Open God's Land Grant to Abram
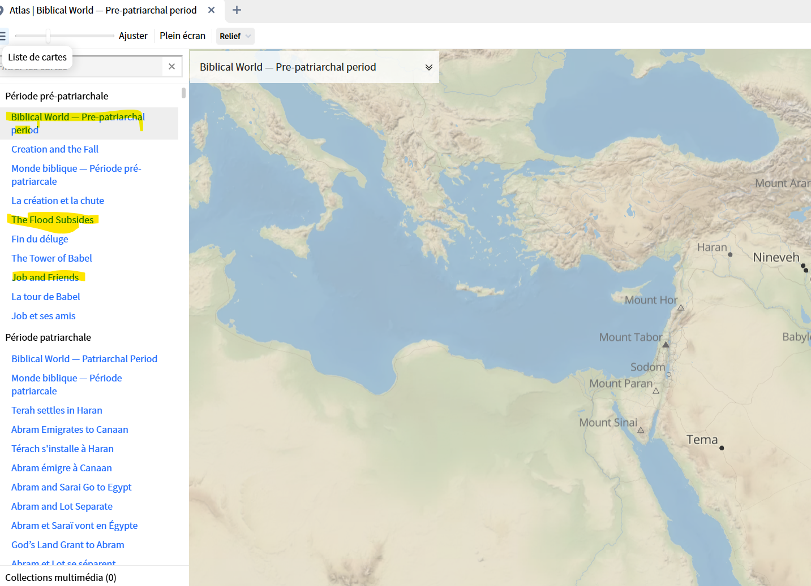The image size is (811, 586). point(68,545)
